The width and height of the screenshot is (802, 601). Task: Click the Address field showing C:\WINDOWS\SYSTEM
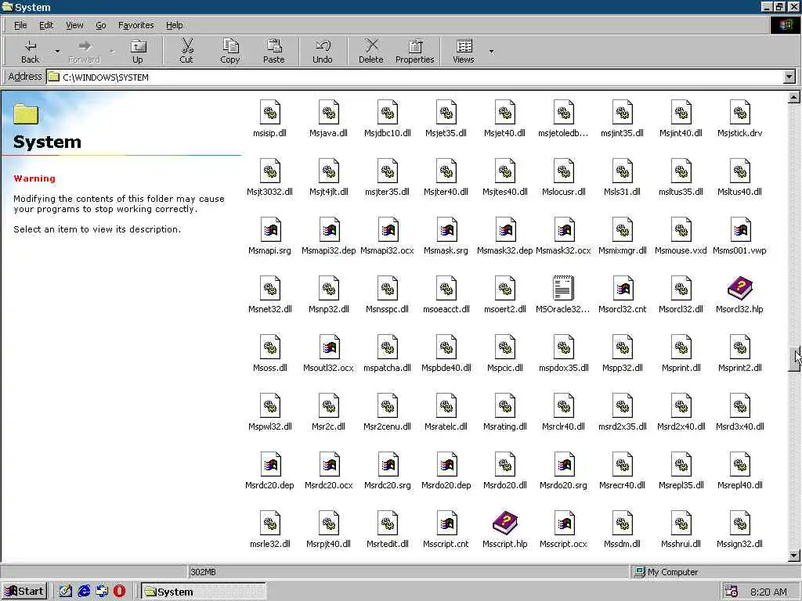click(x=414, y=77)
